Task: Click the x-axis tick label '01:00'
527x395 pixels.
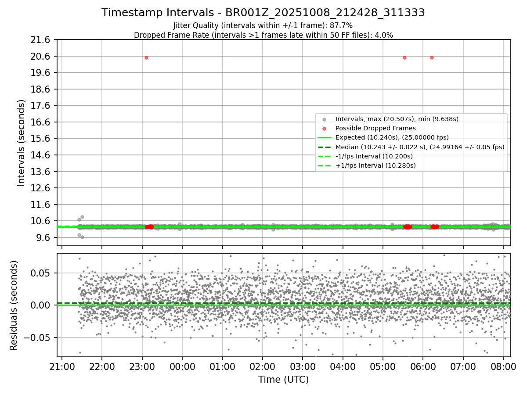Action: point(222,367)
